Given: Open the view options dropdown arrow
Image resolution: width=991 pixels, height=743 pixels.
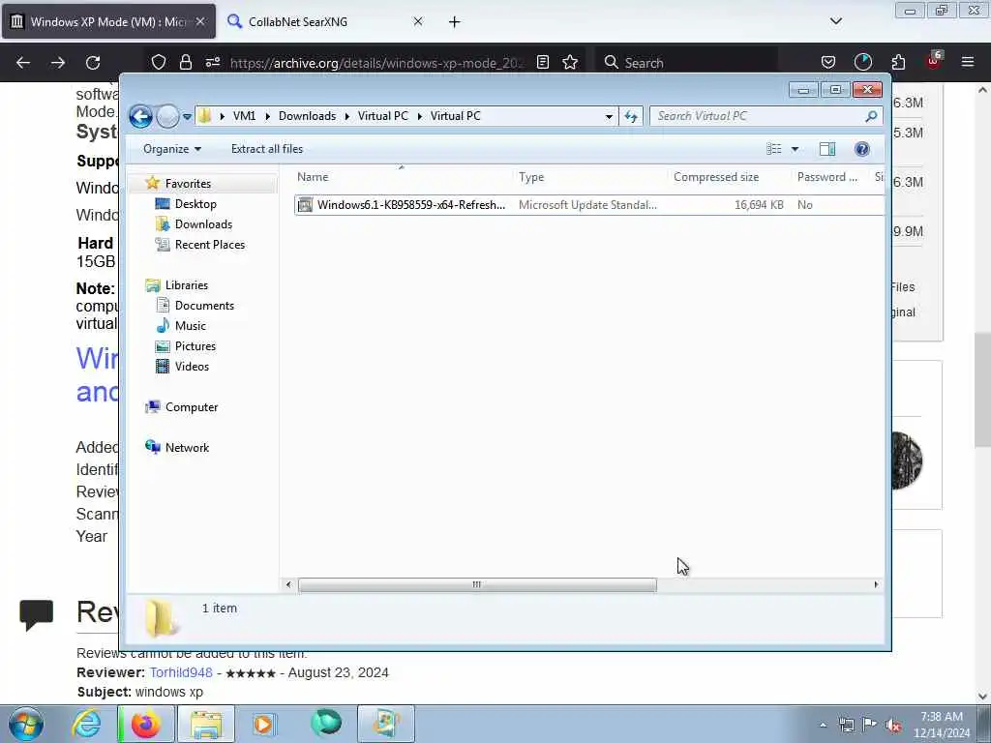Looking at the screenshot, I should coord(796,149).
